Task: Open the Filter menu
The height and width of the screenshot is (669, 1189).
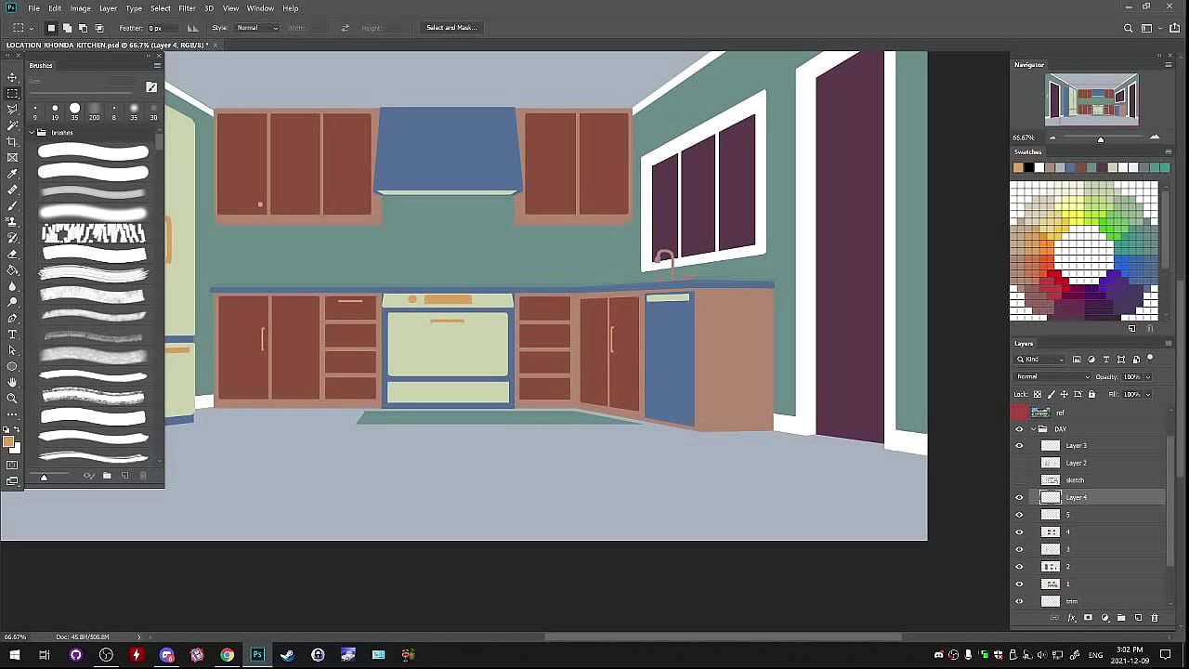Action: (187, 8)
